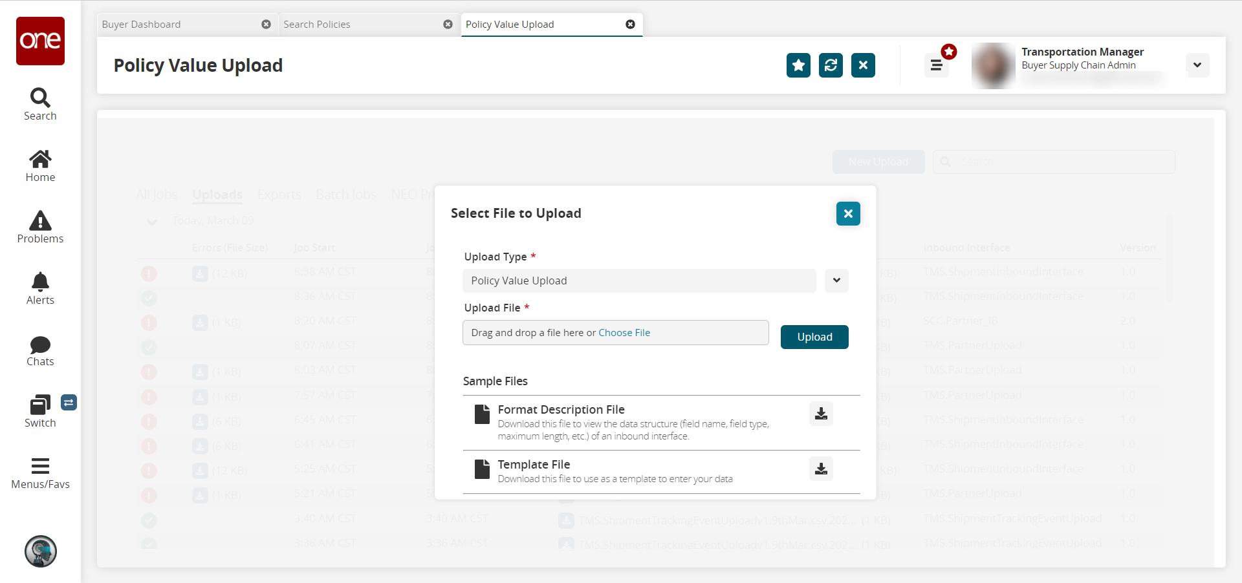
Task: Click the drag and drop file field
Action: [530, 333]
